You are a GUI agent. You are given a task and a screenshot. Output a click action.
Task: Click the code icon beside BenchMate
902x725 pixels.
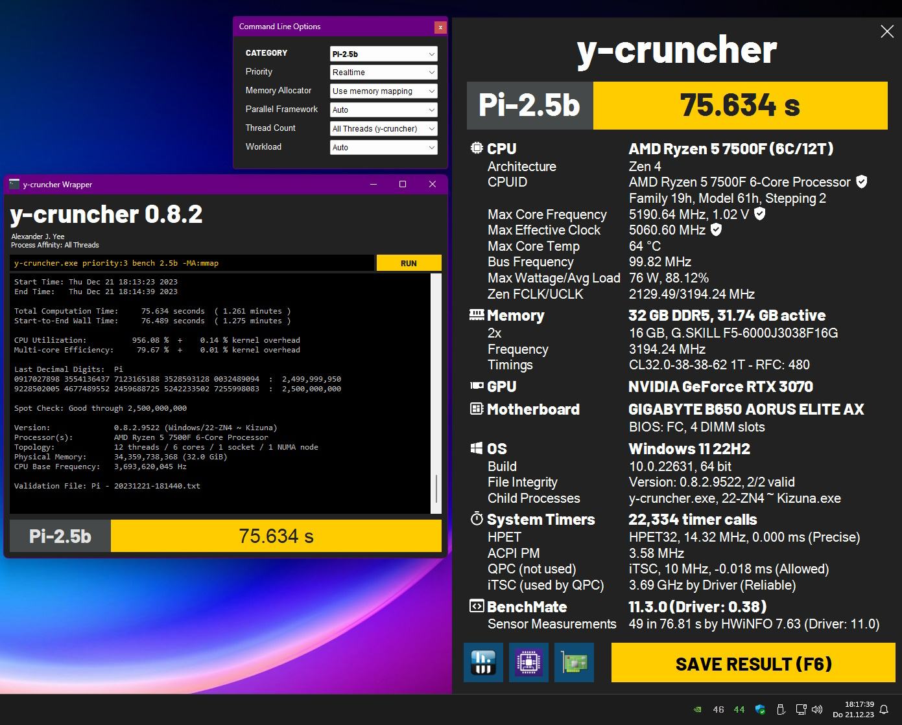click(477, 606)
